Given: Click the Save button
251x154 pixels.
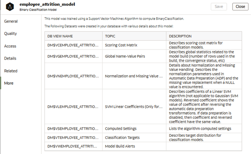Looking at the screenshot, I should 219,7.
